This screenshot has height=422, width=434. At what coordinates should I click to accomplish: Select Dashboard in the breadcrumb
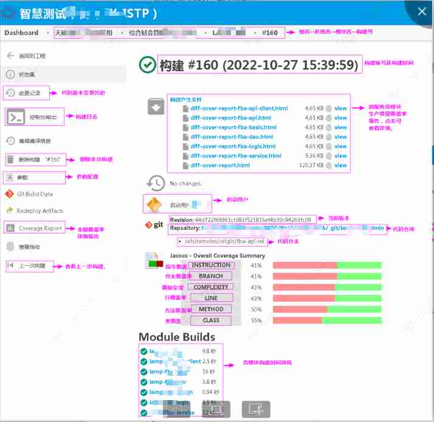[21, 33]
